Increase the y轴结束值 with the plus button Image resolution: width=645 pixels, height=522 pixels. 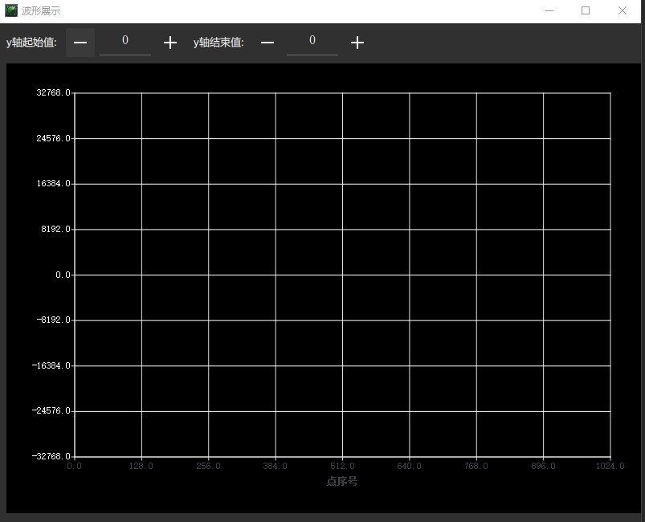click(357, 42)
